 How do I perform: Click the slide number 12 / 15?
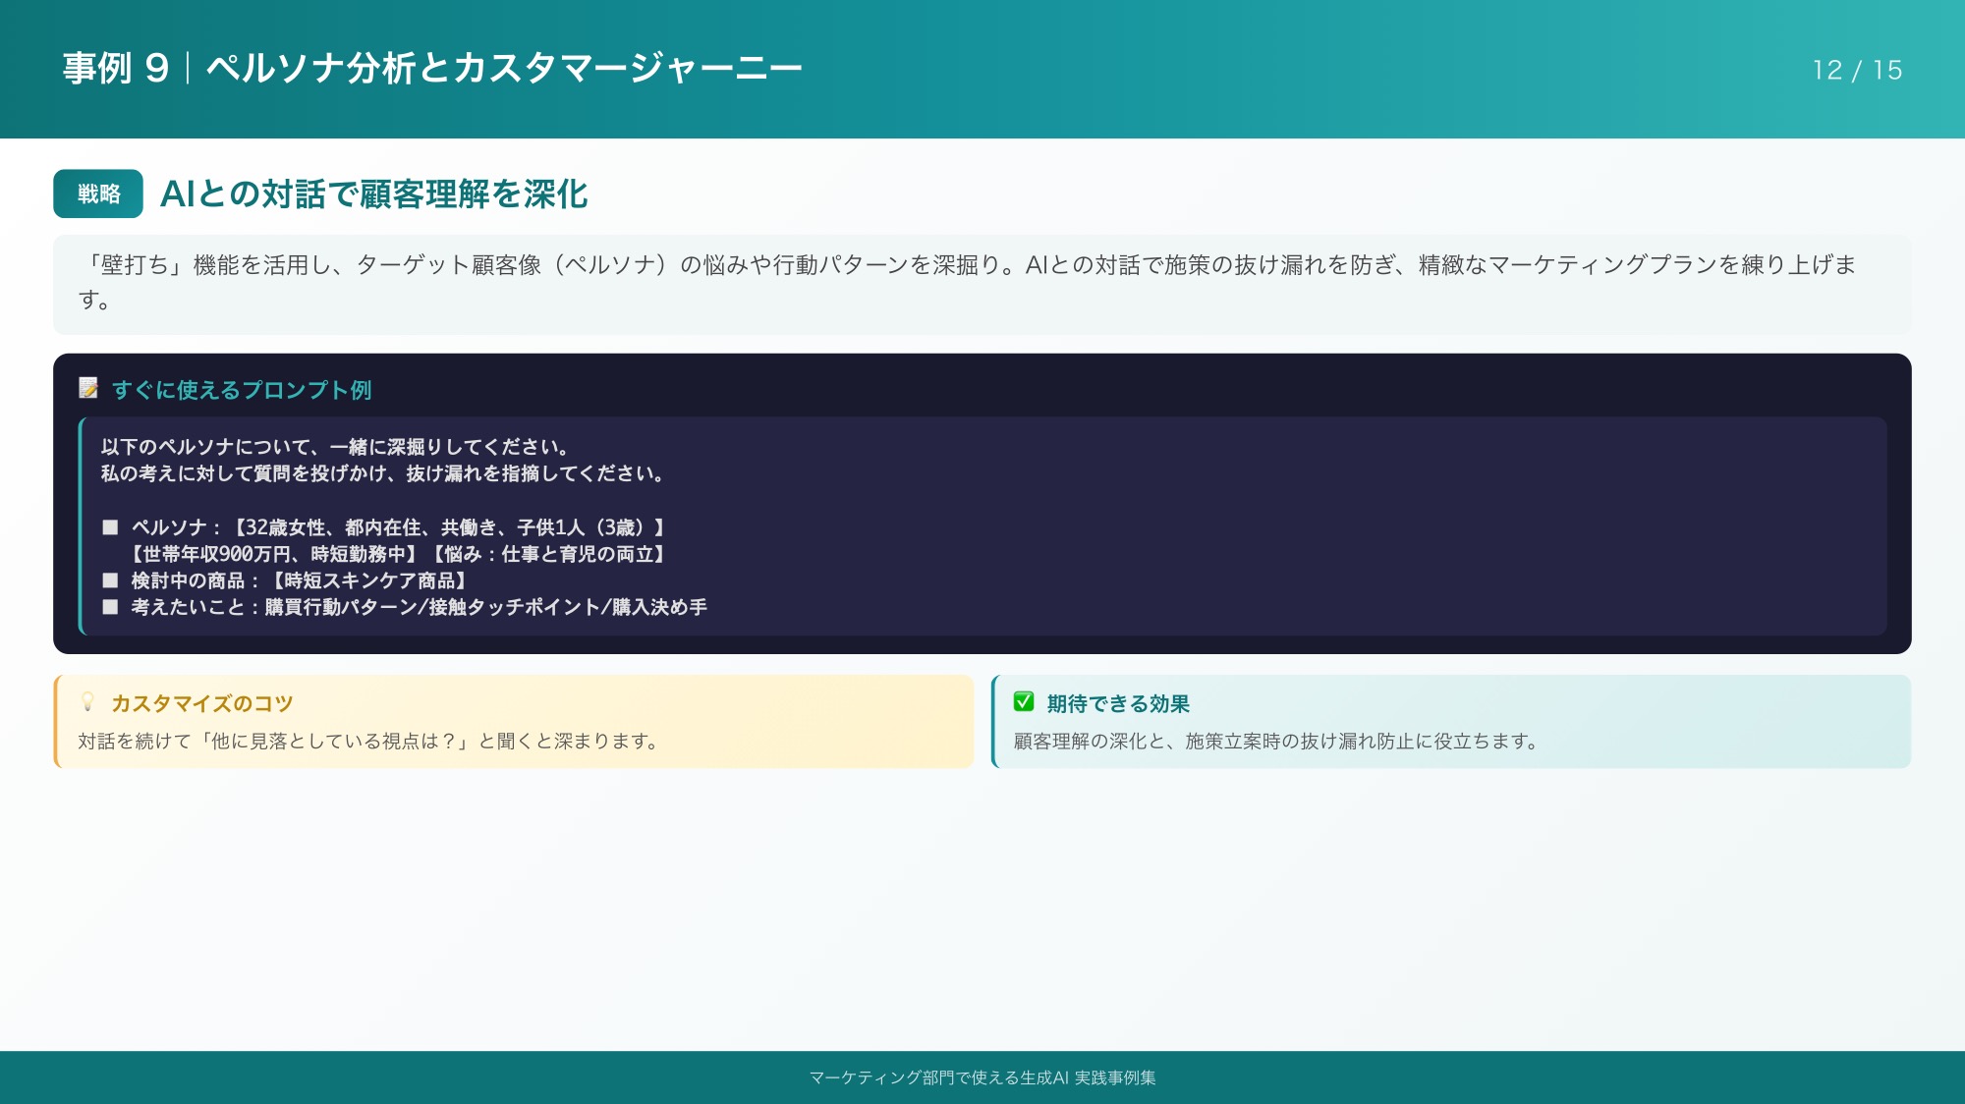pos(1857,70)
